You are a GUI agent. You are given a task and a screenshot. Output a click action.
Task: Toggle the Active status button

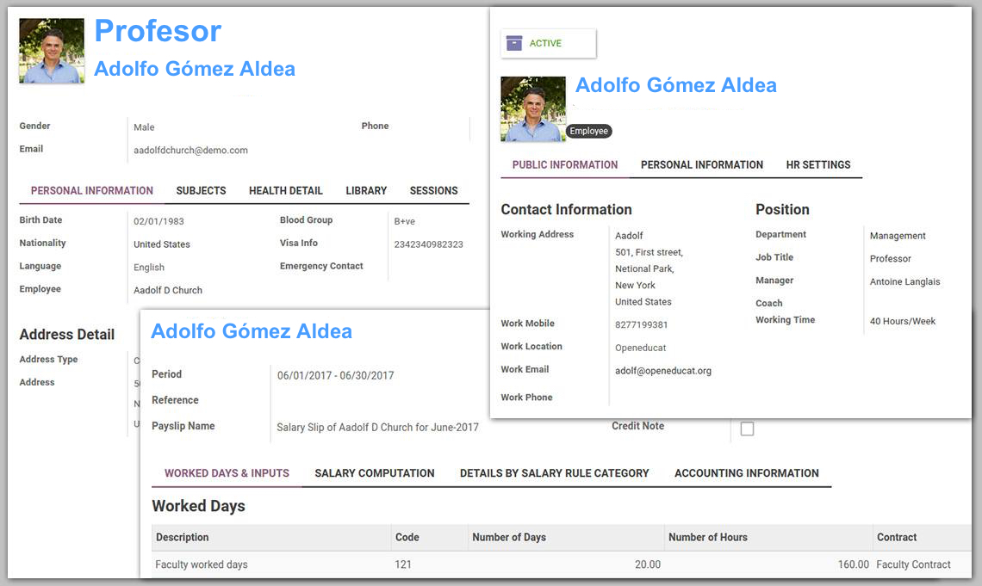548,43
